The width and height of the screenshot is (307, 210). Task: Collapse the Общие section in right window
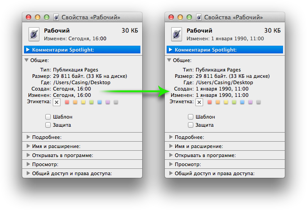pyautogui.click(x=169, y=60)
